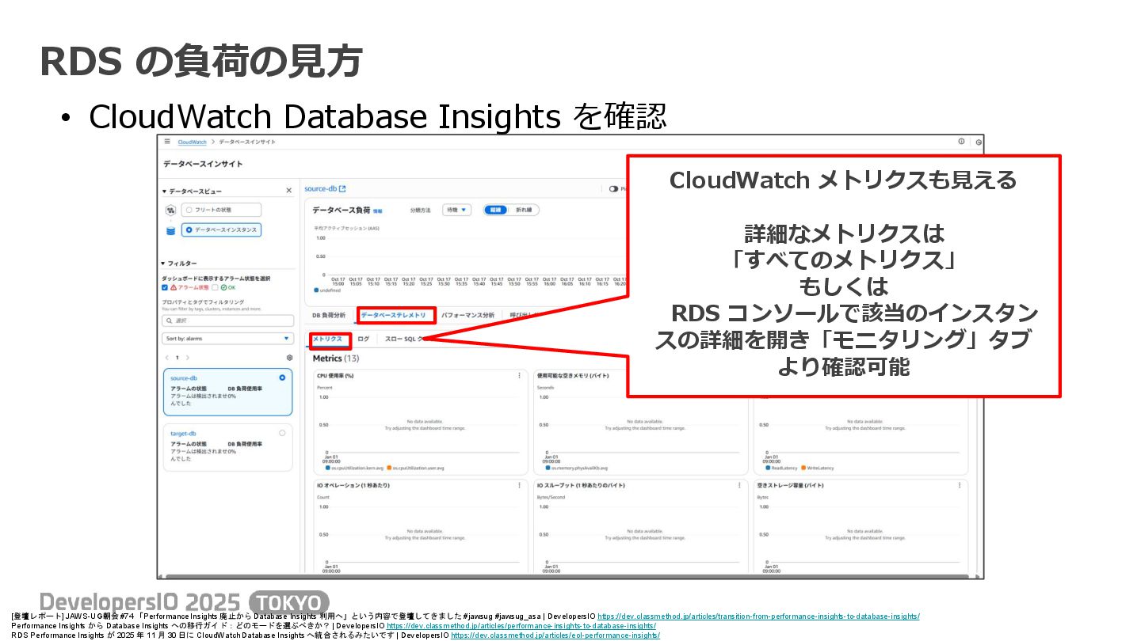The image size is (1141, 641).
Task: Click the red alarm warning triangle icon
Action: click(x=174, y=287)
